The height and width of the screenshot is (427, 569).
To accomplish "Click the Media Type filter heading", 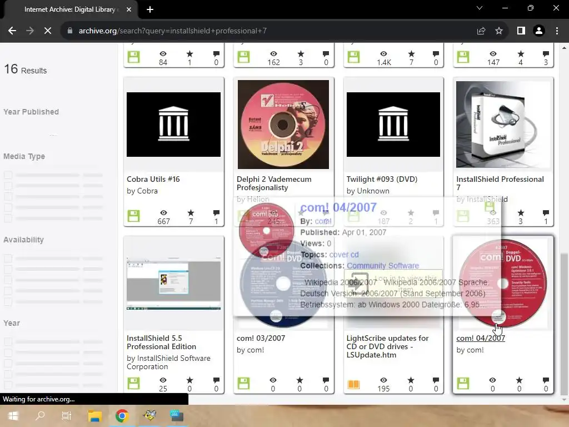I will 24,156.
